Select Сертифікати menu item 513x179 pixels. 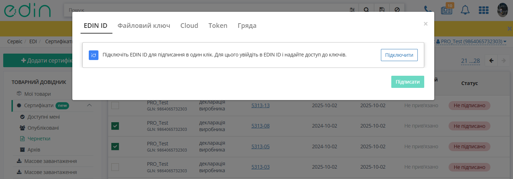pyautogui.click(x=39, y=106)
